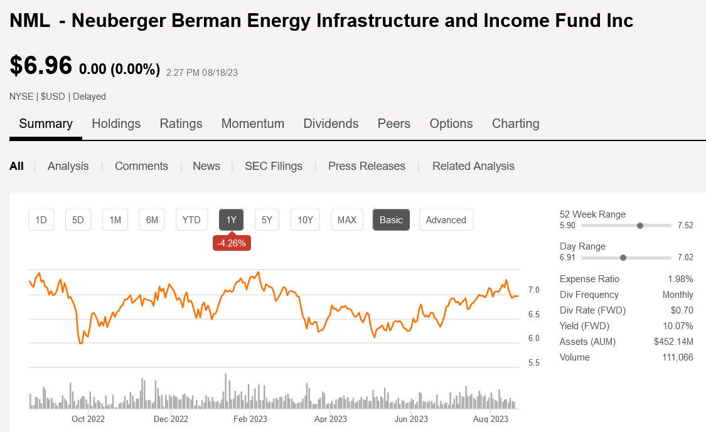Choose the 6M chart period
Image resolution: width=706 pixels, height=432 pixels.
[x=152, y=220]
